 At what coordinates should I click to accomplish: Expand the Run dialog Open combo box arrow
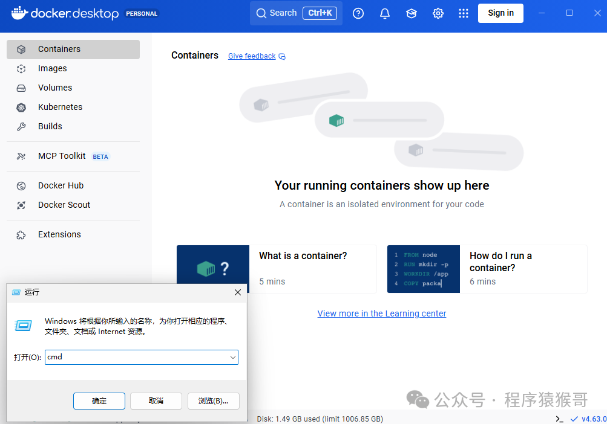point(232,358)
